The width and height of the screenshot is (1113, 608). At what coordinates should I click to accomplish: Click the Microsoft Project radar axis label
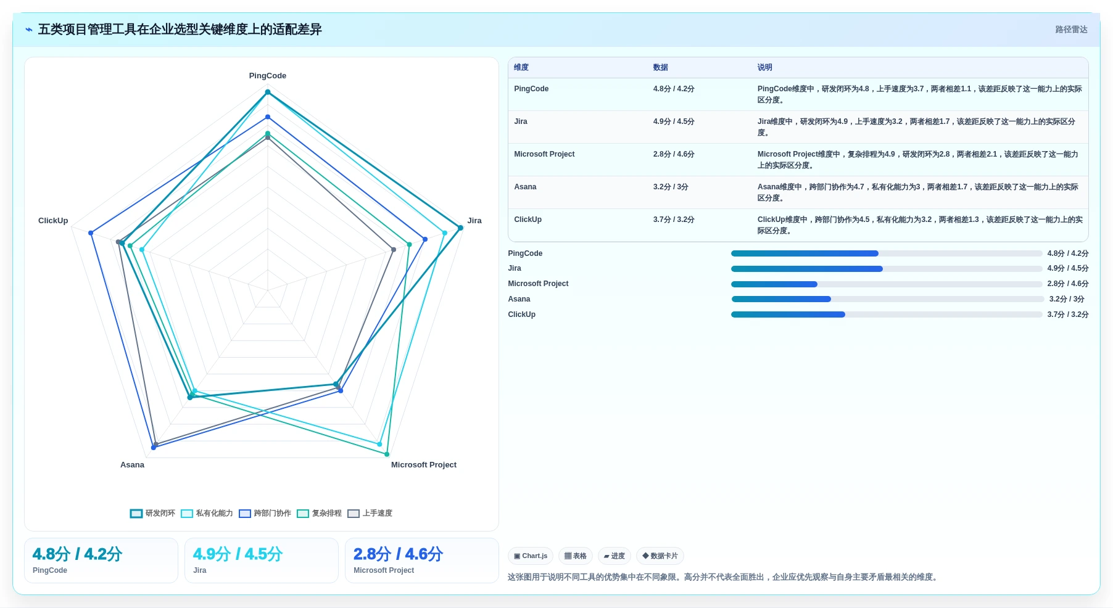click(424, 465)
